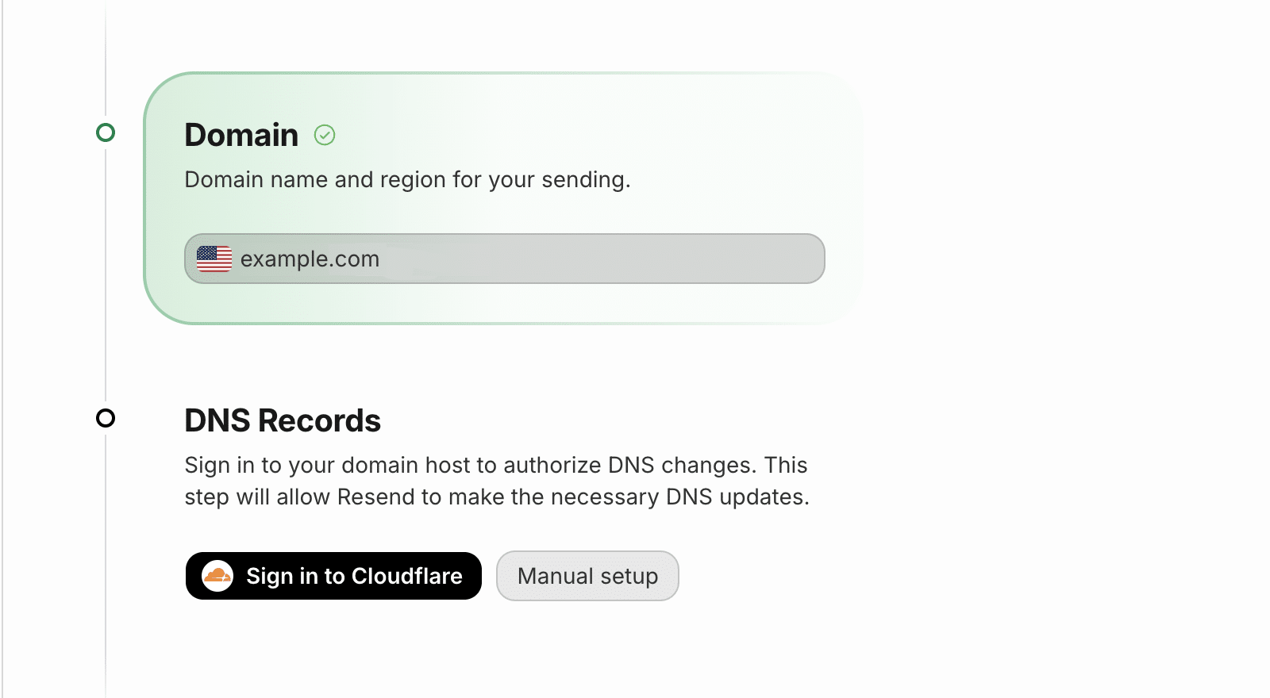This screenshot has width=1270, height=698.
Task: Click the timeline line above the Domain marker
Action: tap(106, 61)
